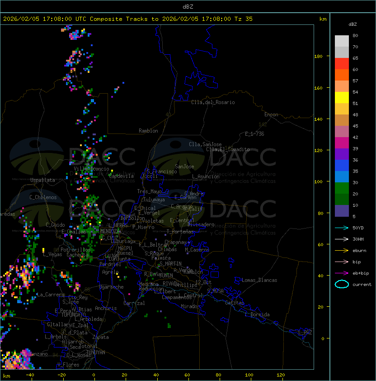
Task: Click the magenta eb+bip arrow icon
Action: [342, 273]
